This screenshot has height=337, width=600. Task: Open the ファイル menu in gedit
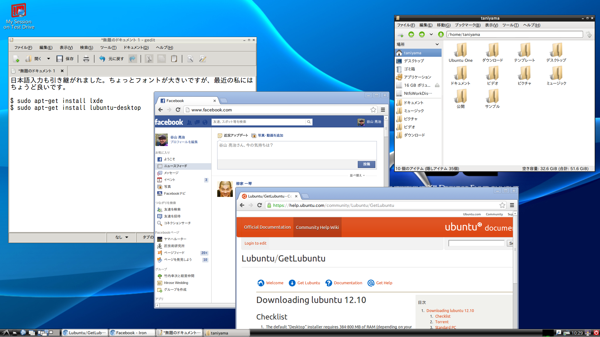pos(23,47)
